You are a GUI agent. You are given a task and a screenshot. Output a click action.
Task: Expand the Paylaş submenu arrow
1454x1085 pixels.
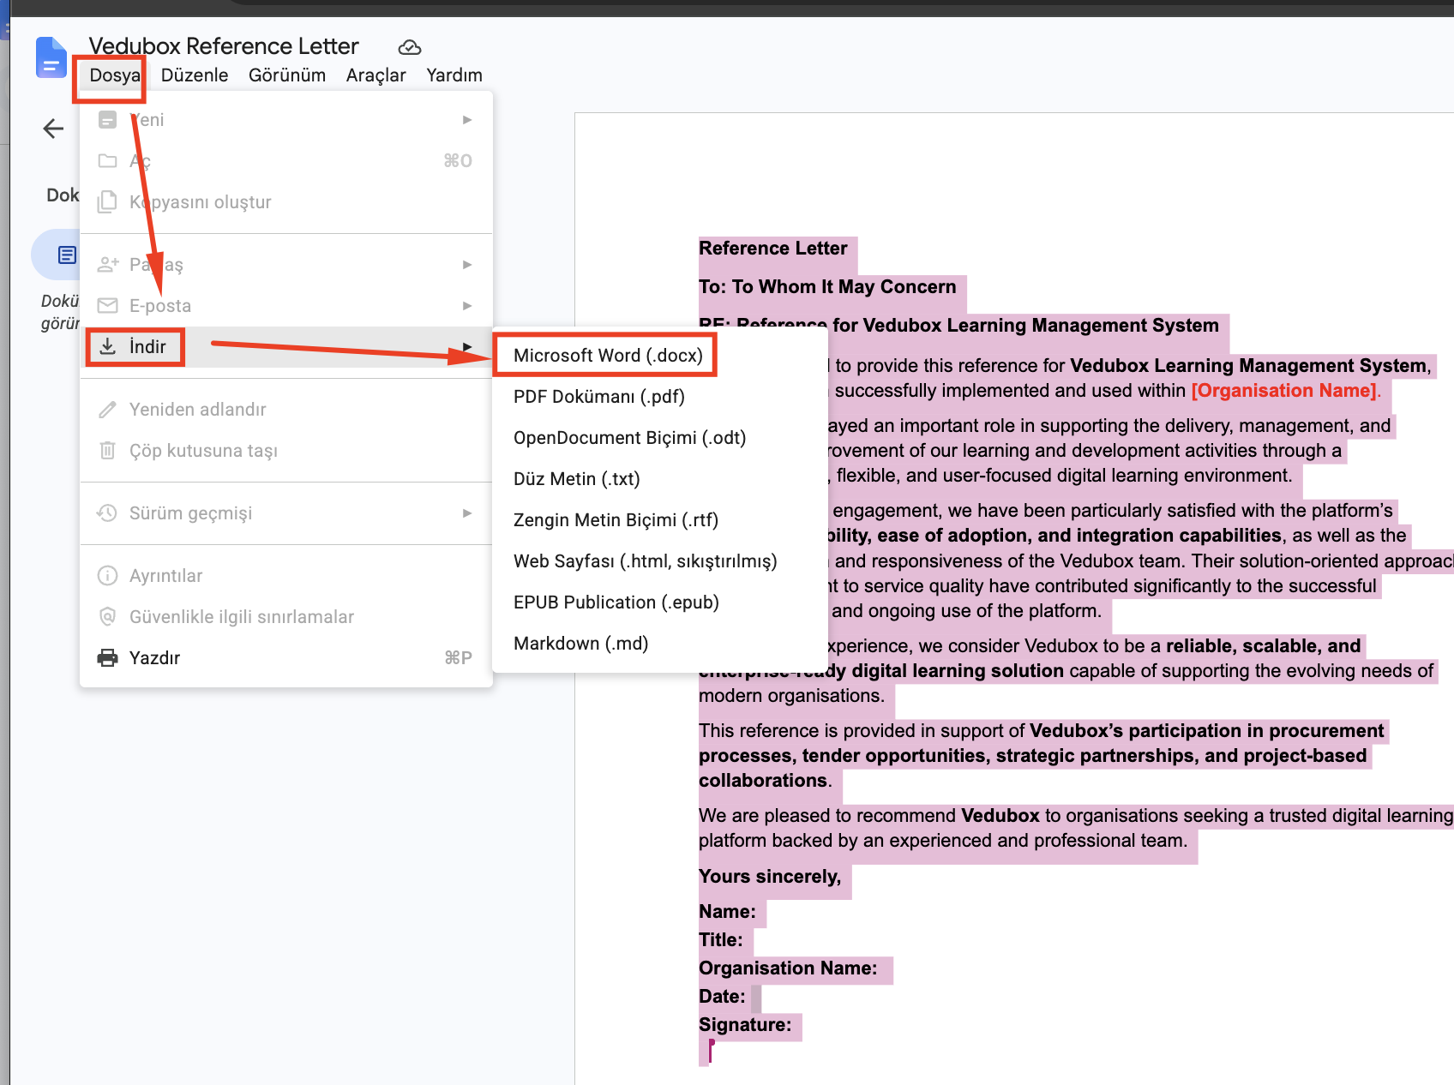coord(467,265)
